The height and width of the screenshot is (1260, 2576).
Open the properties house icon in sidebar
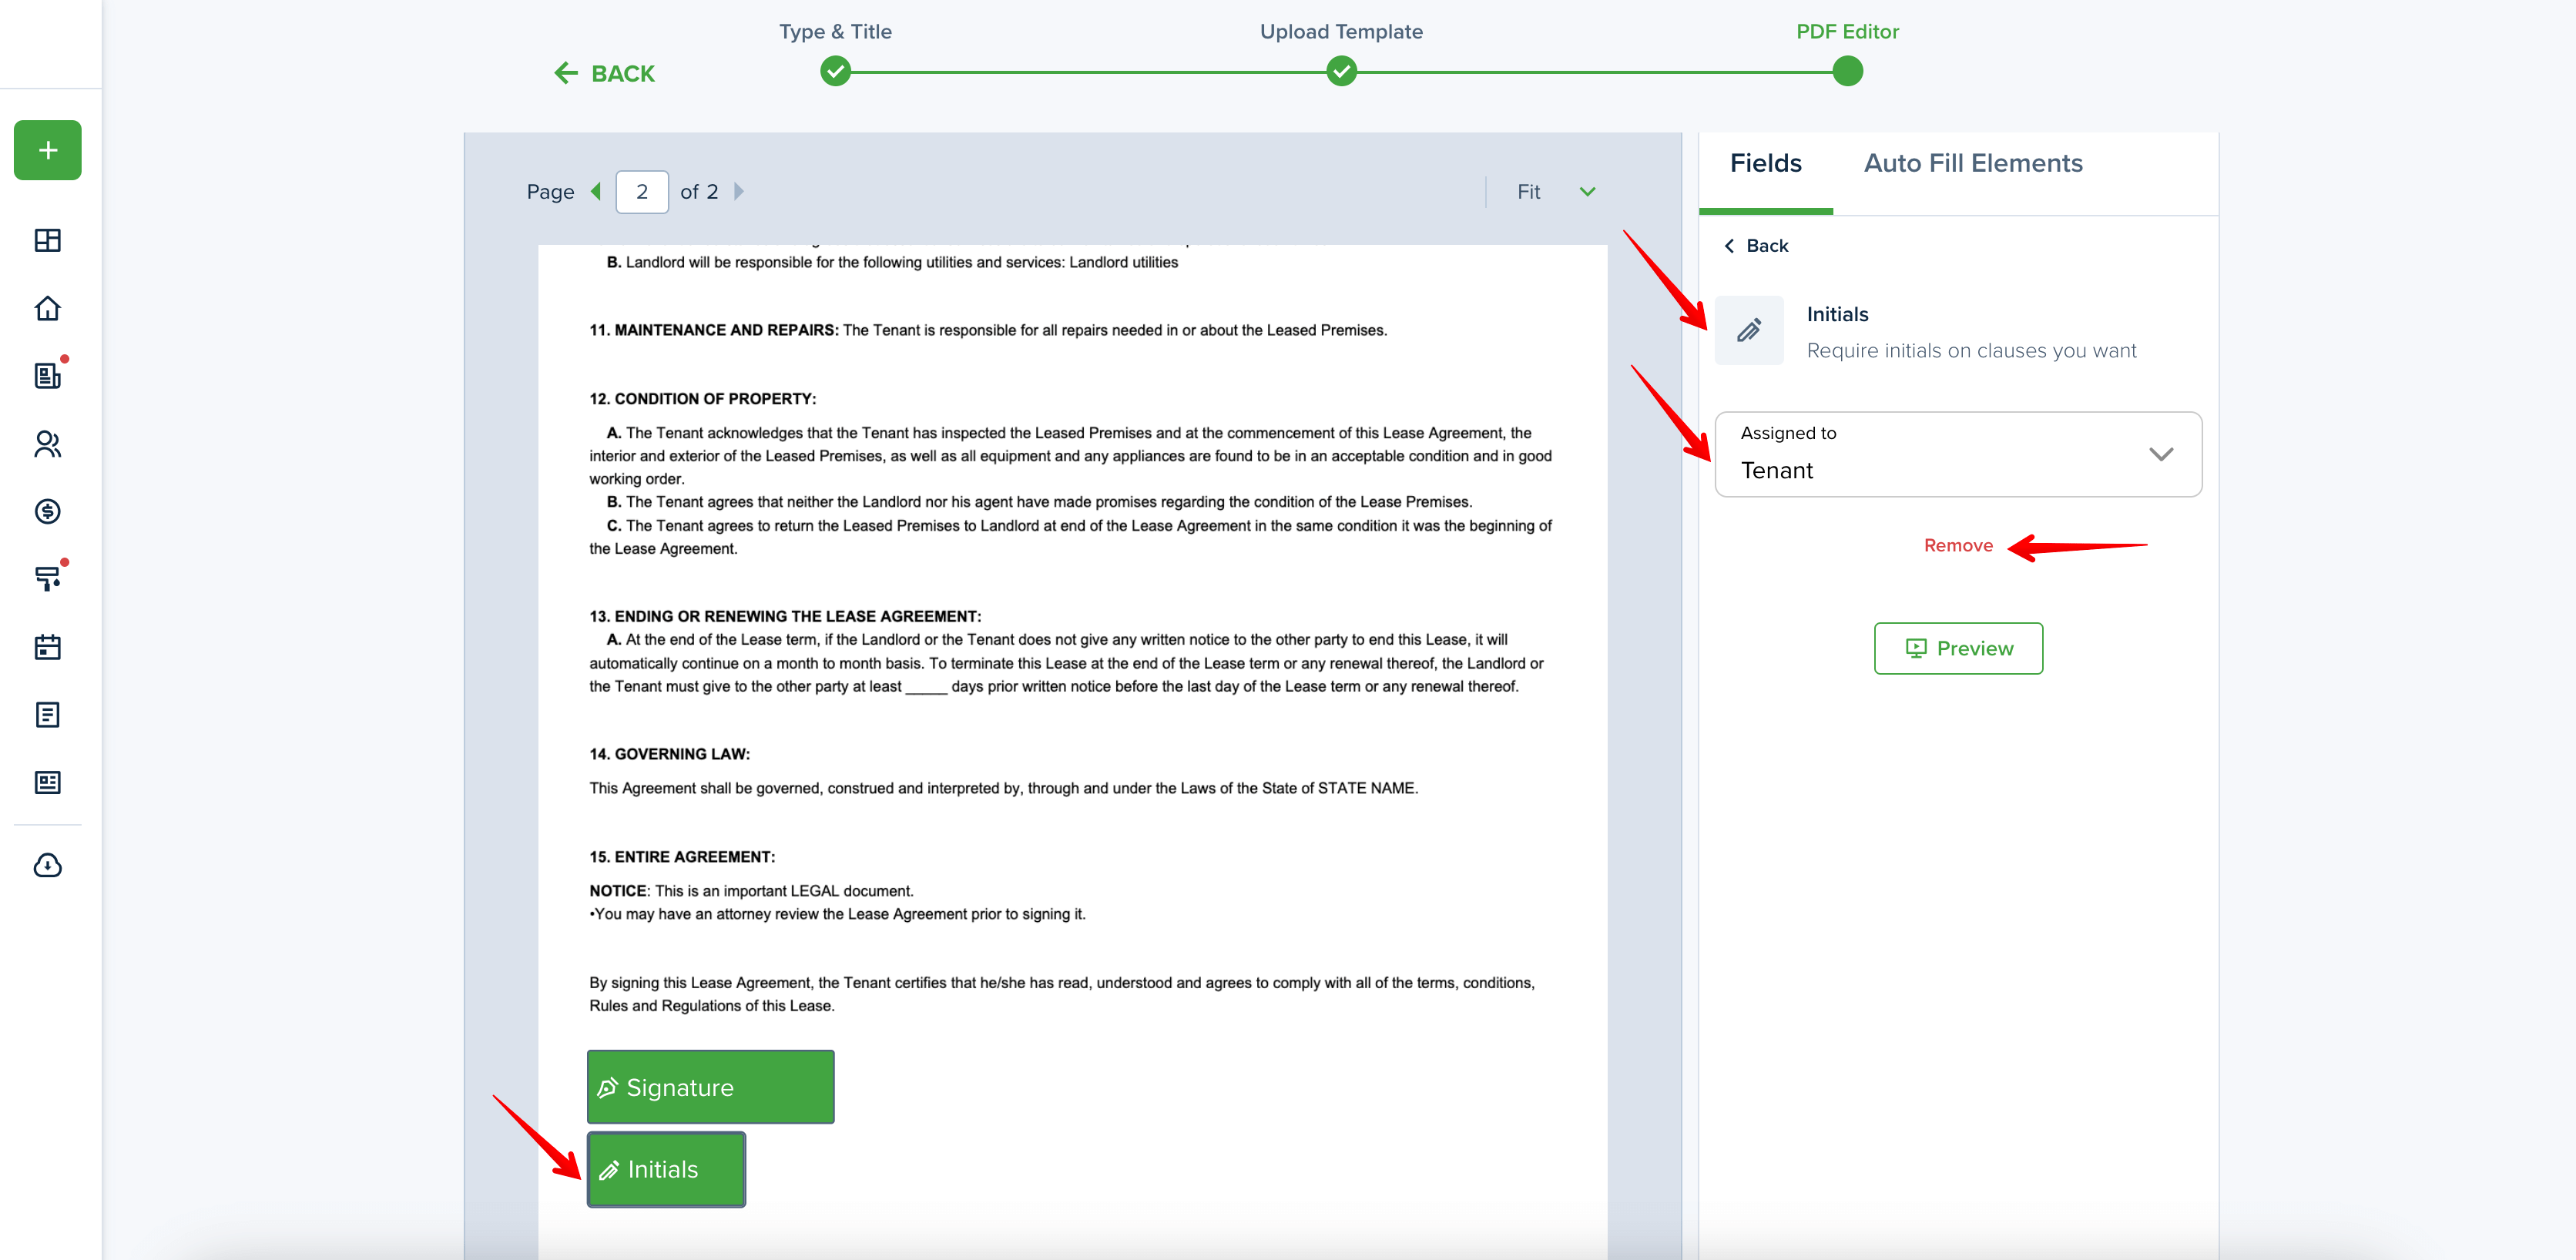(47, 308)
